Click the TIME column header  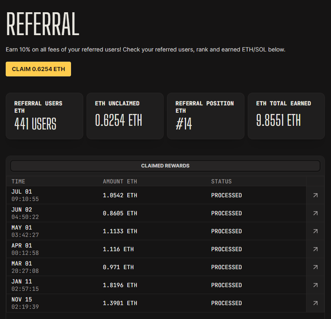point(18,181)
